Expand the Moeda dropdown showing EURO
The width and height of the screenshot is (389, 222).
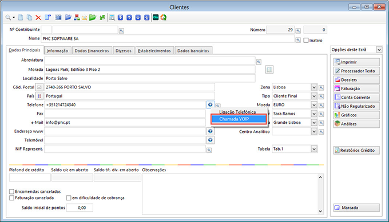(314, 105)
